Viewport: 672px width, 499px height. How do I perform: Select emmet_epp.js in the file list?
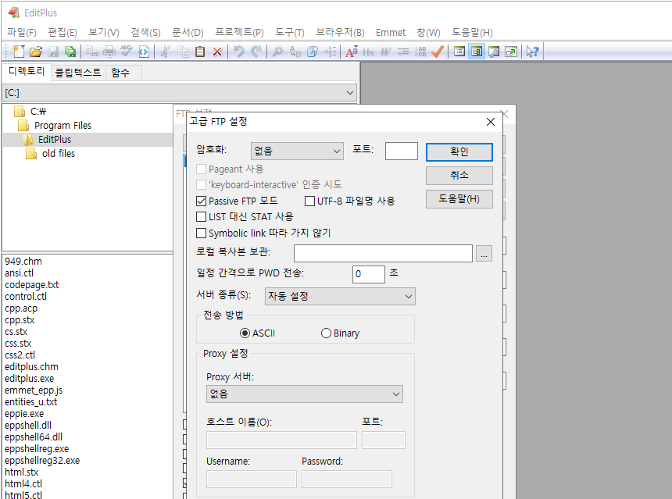[x=34, y=390]
